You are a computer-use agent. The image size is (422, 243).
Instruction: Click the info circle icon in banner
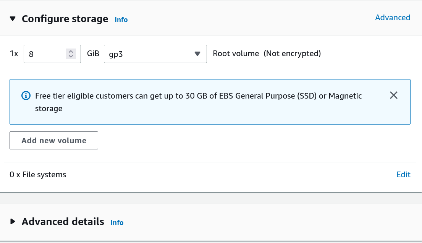[x=26, y=96]
